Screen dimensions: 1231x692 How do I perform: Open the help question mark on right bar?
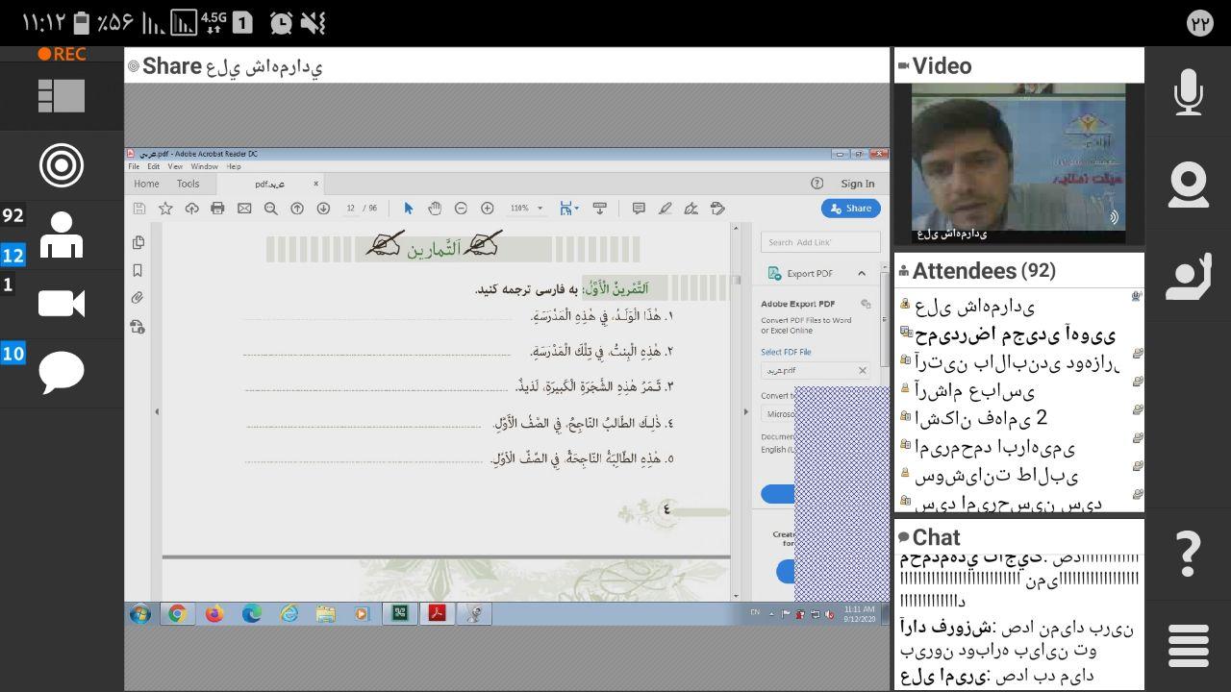click(x=1189, y=553)
